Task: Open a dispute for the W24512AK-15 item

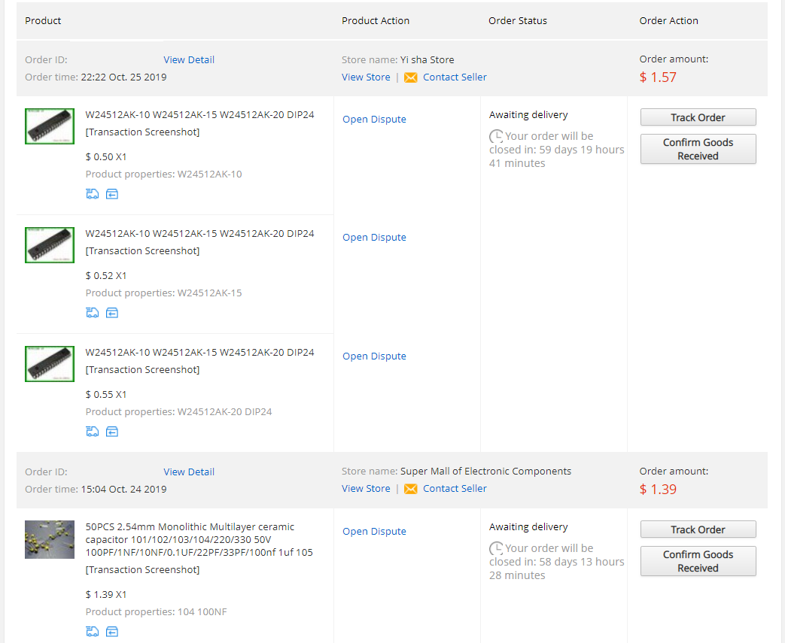Action: coord(374,237)
